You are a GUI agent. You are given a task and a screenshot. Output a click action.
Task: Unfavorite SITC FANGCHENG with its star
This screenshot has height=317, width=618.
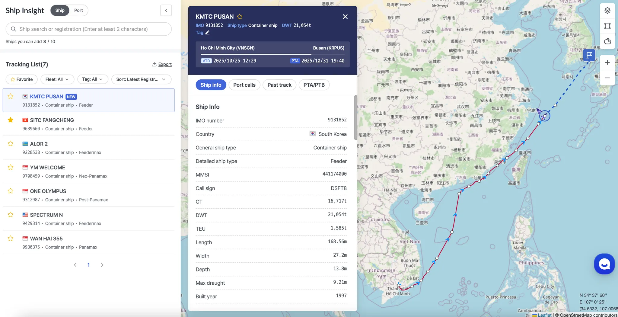[11, 120]
